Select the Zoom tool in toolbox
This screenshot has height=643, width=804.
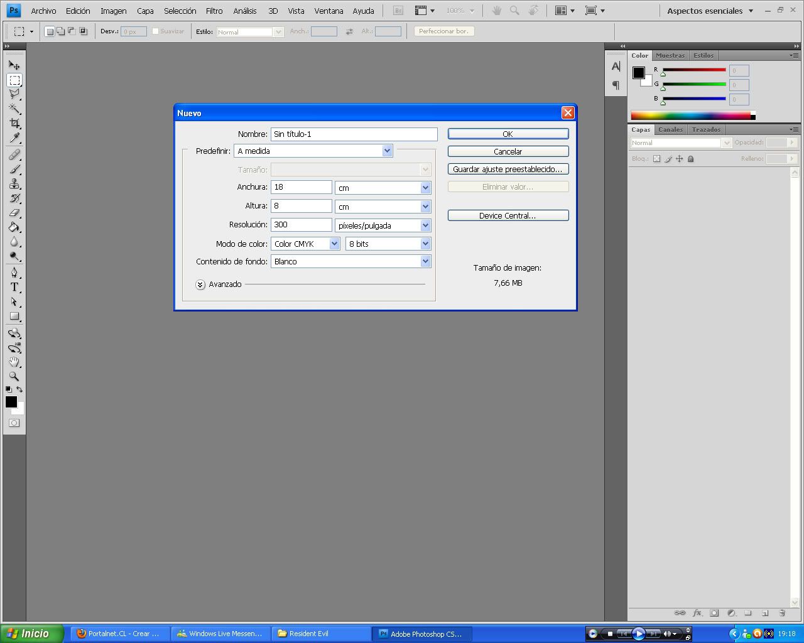pos(14,376)
